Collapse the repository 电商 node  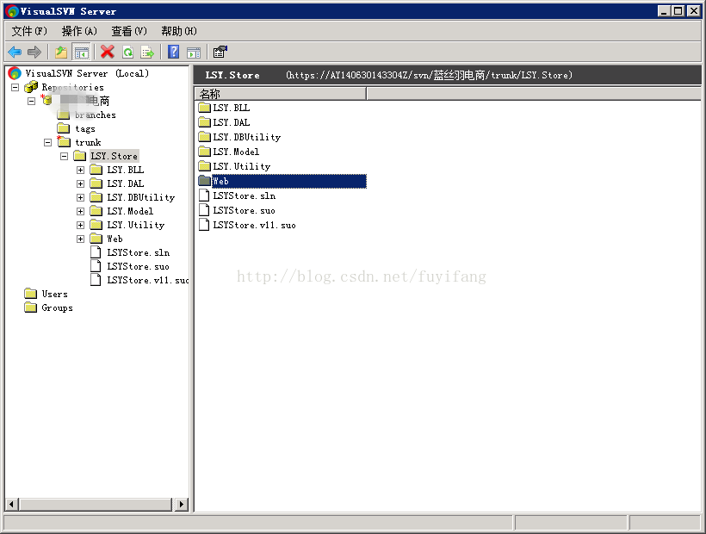tap(31, 102)
